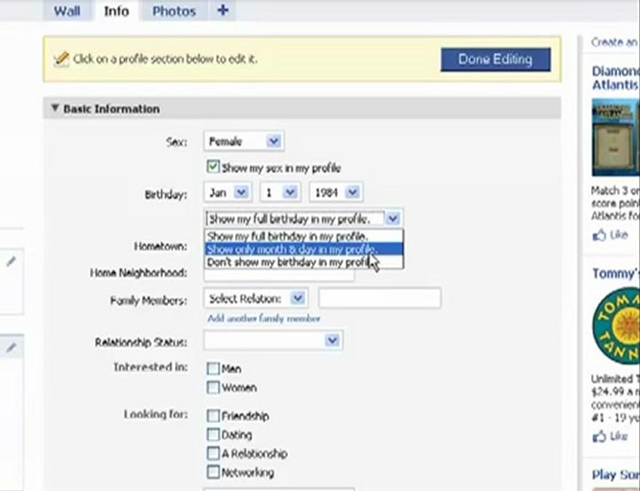Check Looking for Friendship
The width and height of the screenshot is (640, 491).
[213, 416]
